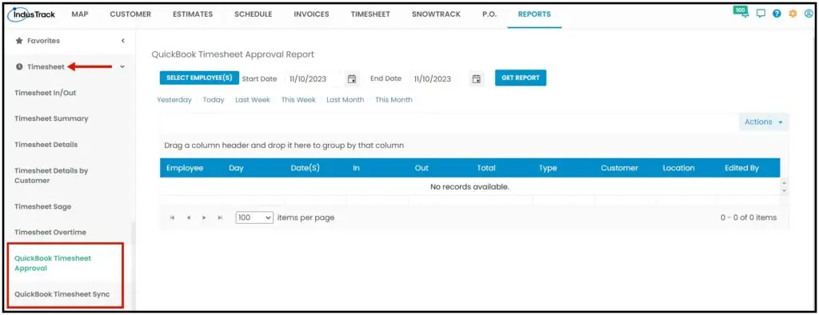Click the IndusTrack logo
819x315 pixels.
point(31,14)
